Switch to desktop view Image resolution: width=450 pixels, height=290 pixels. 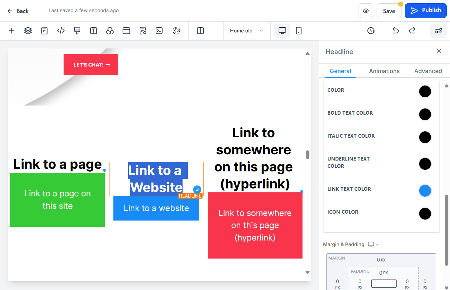pyautogui.click(x=282, y=31)
